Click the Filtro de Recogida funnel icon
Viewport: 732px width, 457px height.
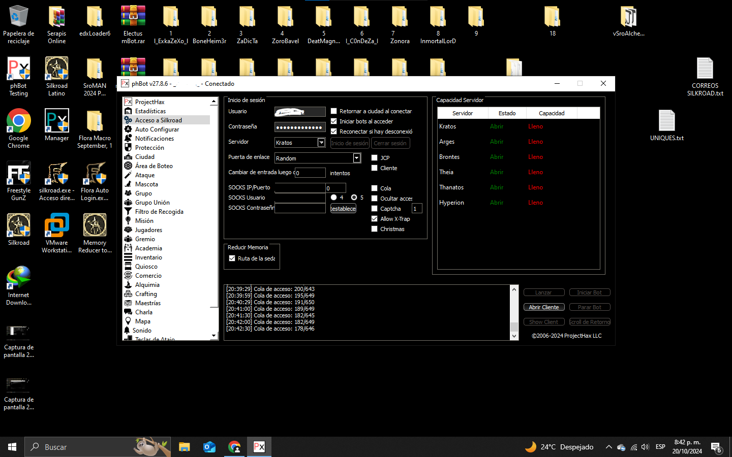pyautogui.click(x=128, y=212)
